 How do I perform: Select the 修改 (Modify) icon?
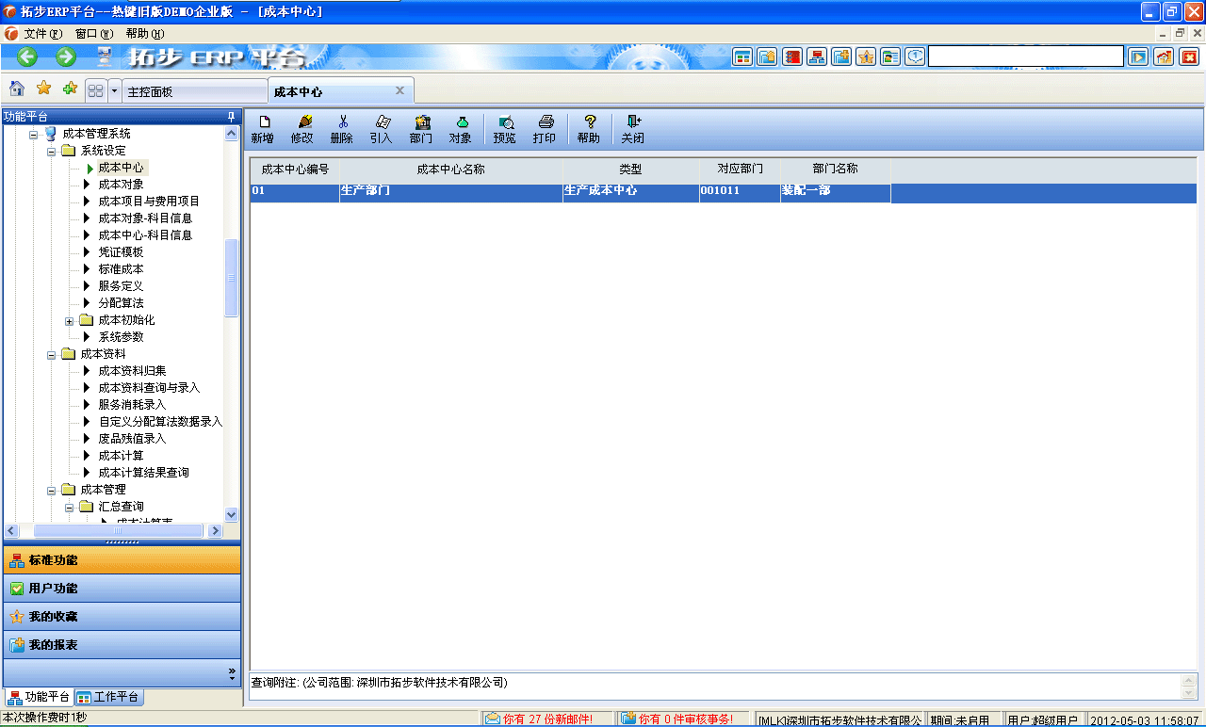click(x=302, y=128)
